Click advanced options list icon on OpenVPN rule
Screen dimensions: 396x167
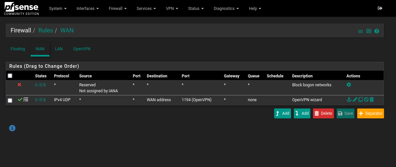tap(26, 100)
